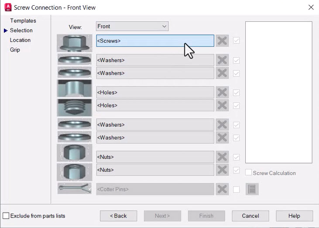Open the Location step in sidebar
Viewport: 319px width, 228px height.
pos(20,40)
